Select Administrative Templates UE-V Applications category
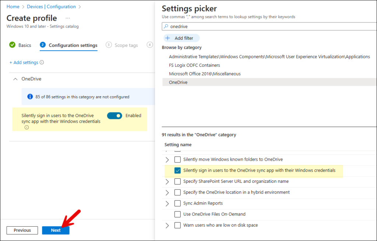This screenshot has width=377, height=241. click(x=269, y=57)
